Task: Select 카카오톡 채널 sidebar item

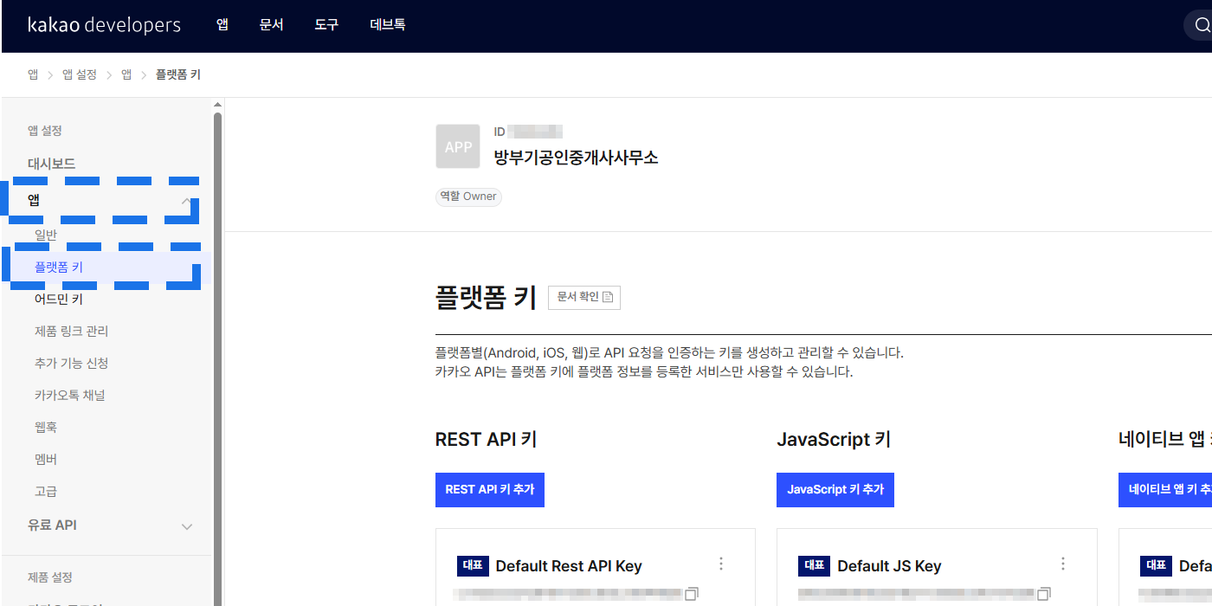Action: coord(70,396)
